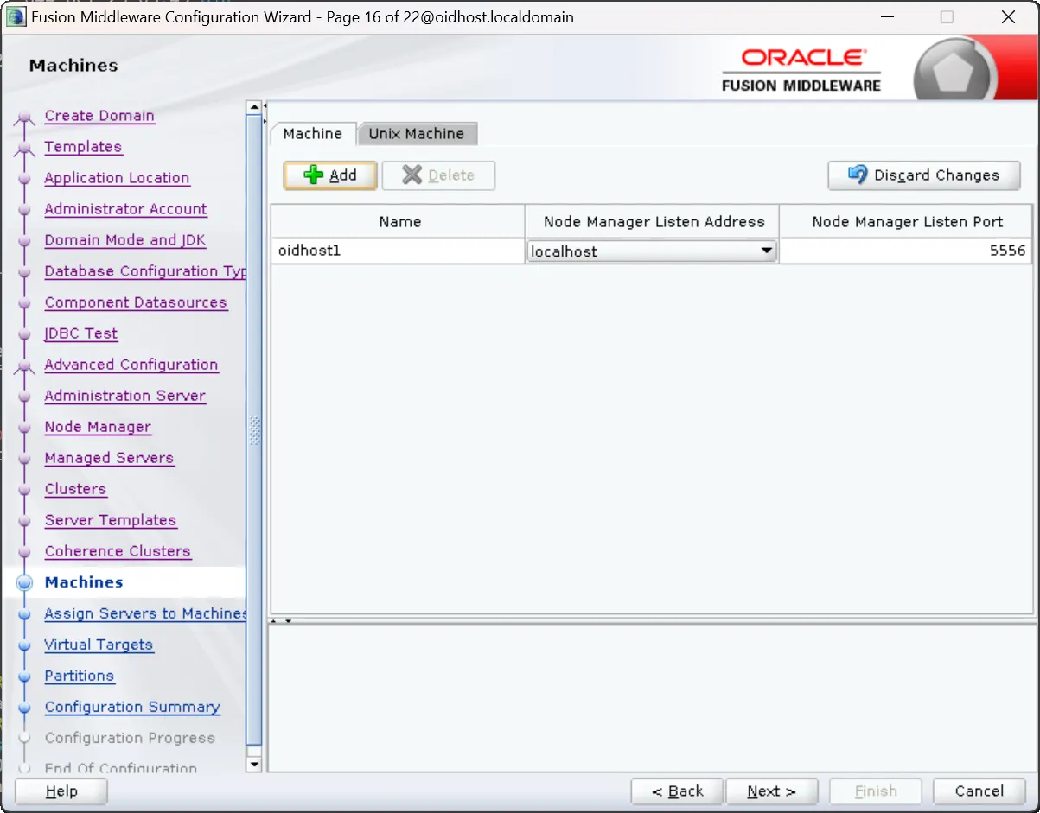Click the navigation scrollbar up arrow
The image size is (1040, 813).
(254, 108)
